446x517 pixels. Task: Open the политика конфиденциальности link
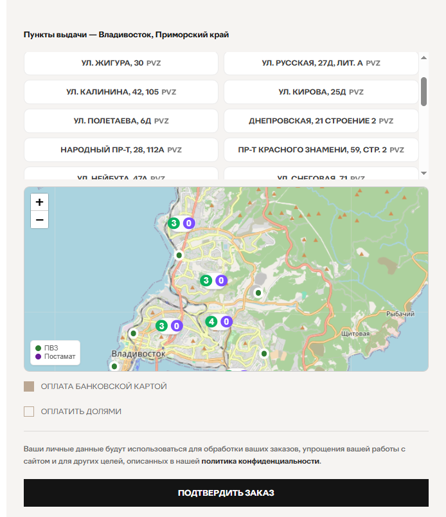[260, 461]
